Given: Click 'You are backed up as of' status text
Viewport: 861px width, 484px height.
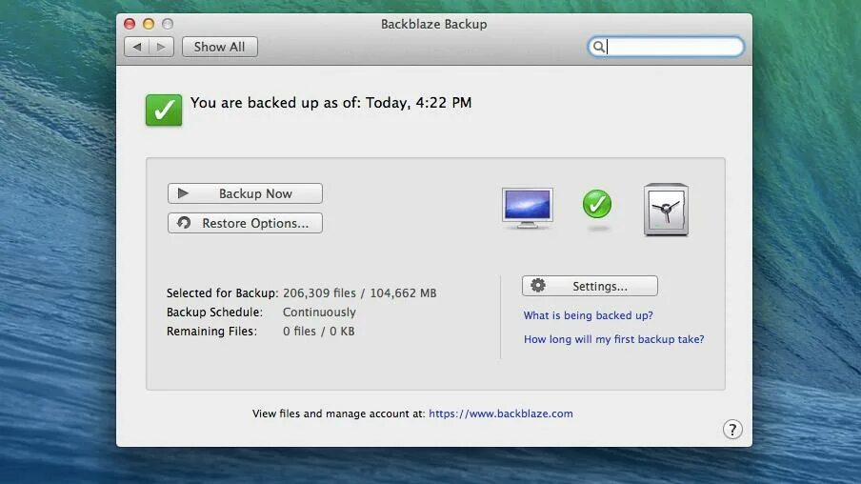Looking at the screenshot, I should click(331, 103).
